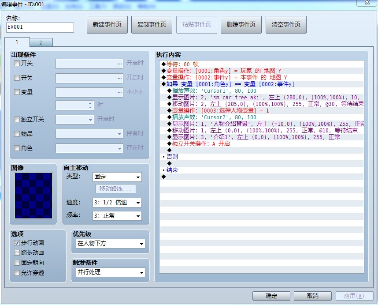Select the 变量操作 [0002:事件y] command line

[262, 78]
